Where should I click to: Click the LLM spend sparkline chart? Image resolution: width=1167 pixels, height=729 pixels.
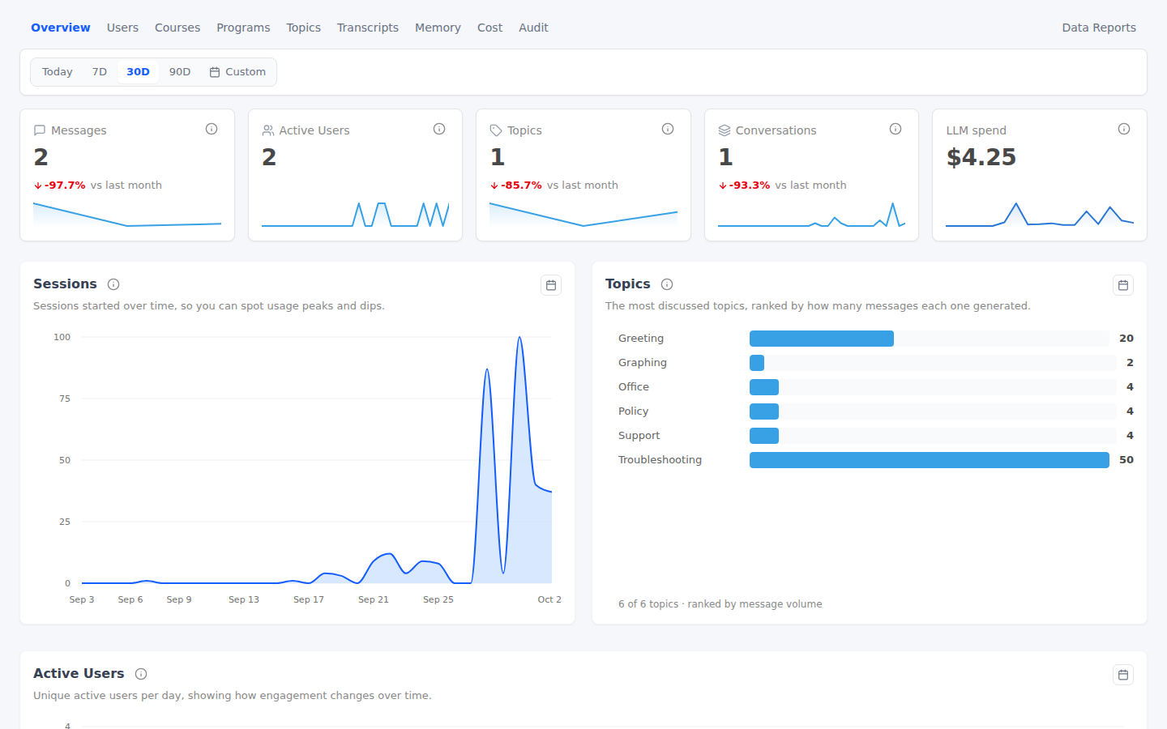1040,214
